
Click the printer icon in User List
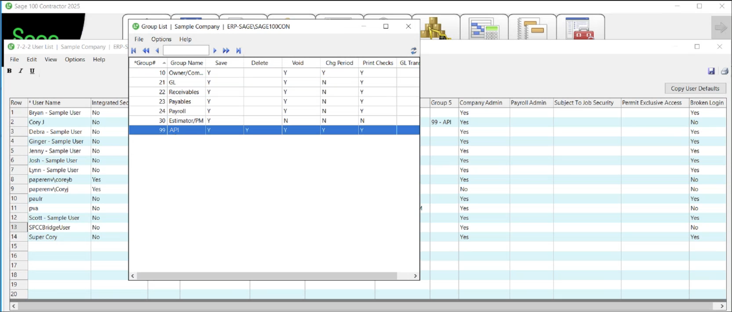725,71
